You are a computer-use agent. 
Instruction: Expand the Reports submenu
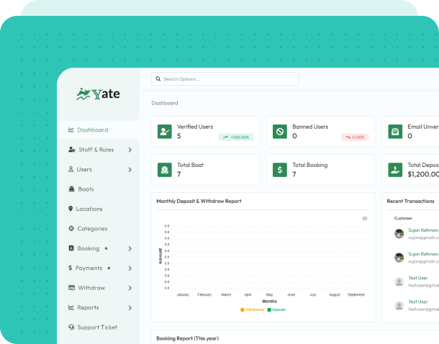click(x=130, y=308)
